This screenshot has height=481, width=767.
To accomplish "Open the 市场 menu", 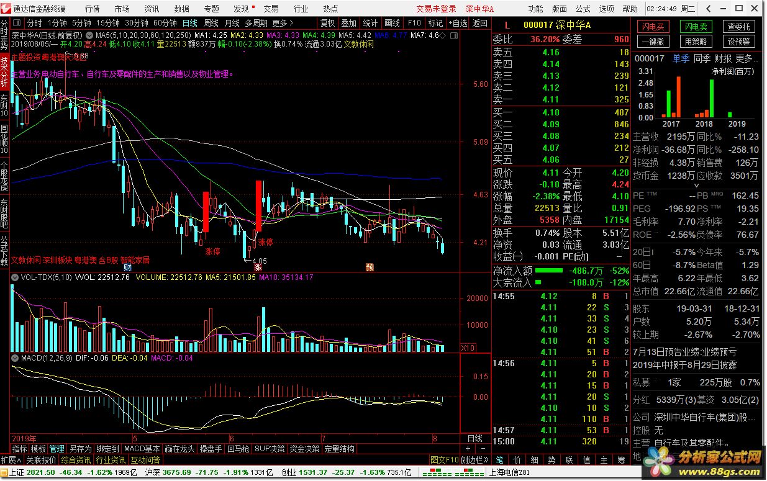I will coord(122,9).
